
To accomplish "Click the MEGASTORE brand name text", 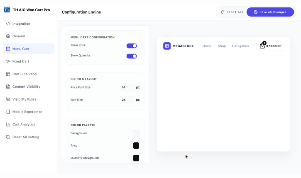I will tap(183, 46).
